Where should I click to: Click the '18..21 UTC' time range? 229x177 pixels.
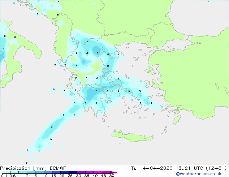point(189,168)
